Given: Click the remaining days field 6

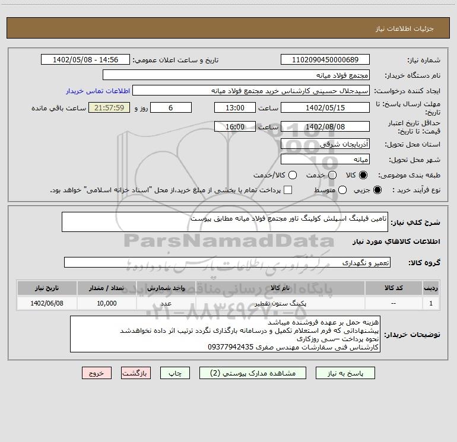Looking at the screenshot, I should coord(171,107).
